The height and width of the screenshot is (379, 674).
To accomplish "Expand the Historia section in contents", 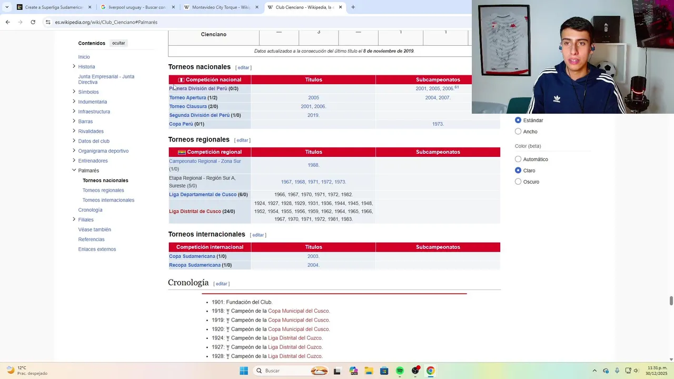I will coord(74,66).
